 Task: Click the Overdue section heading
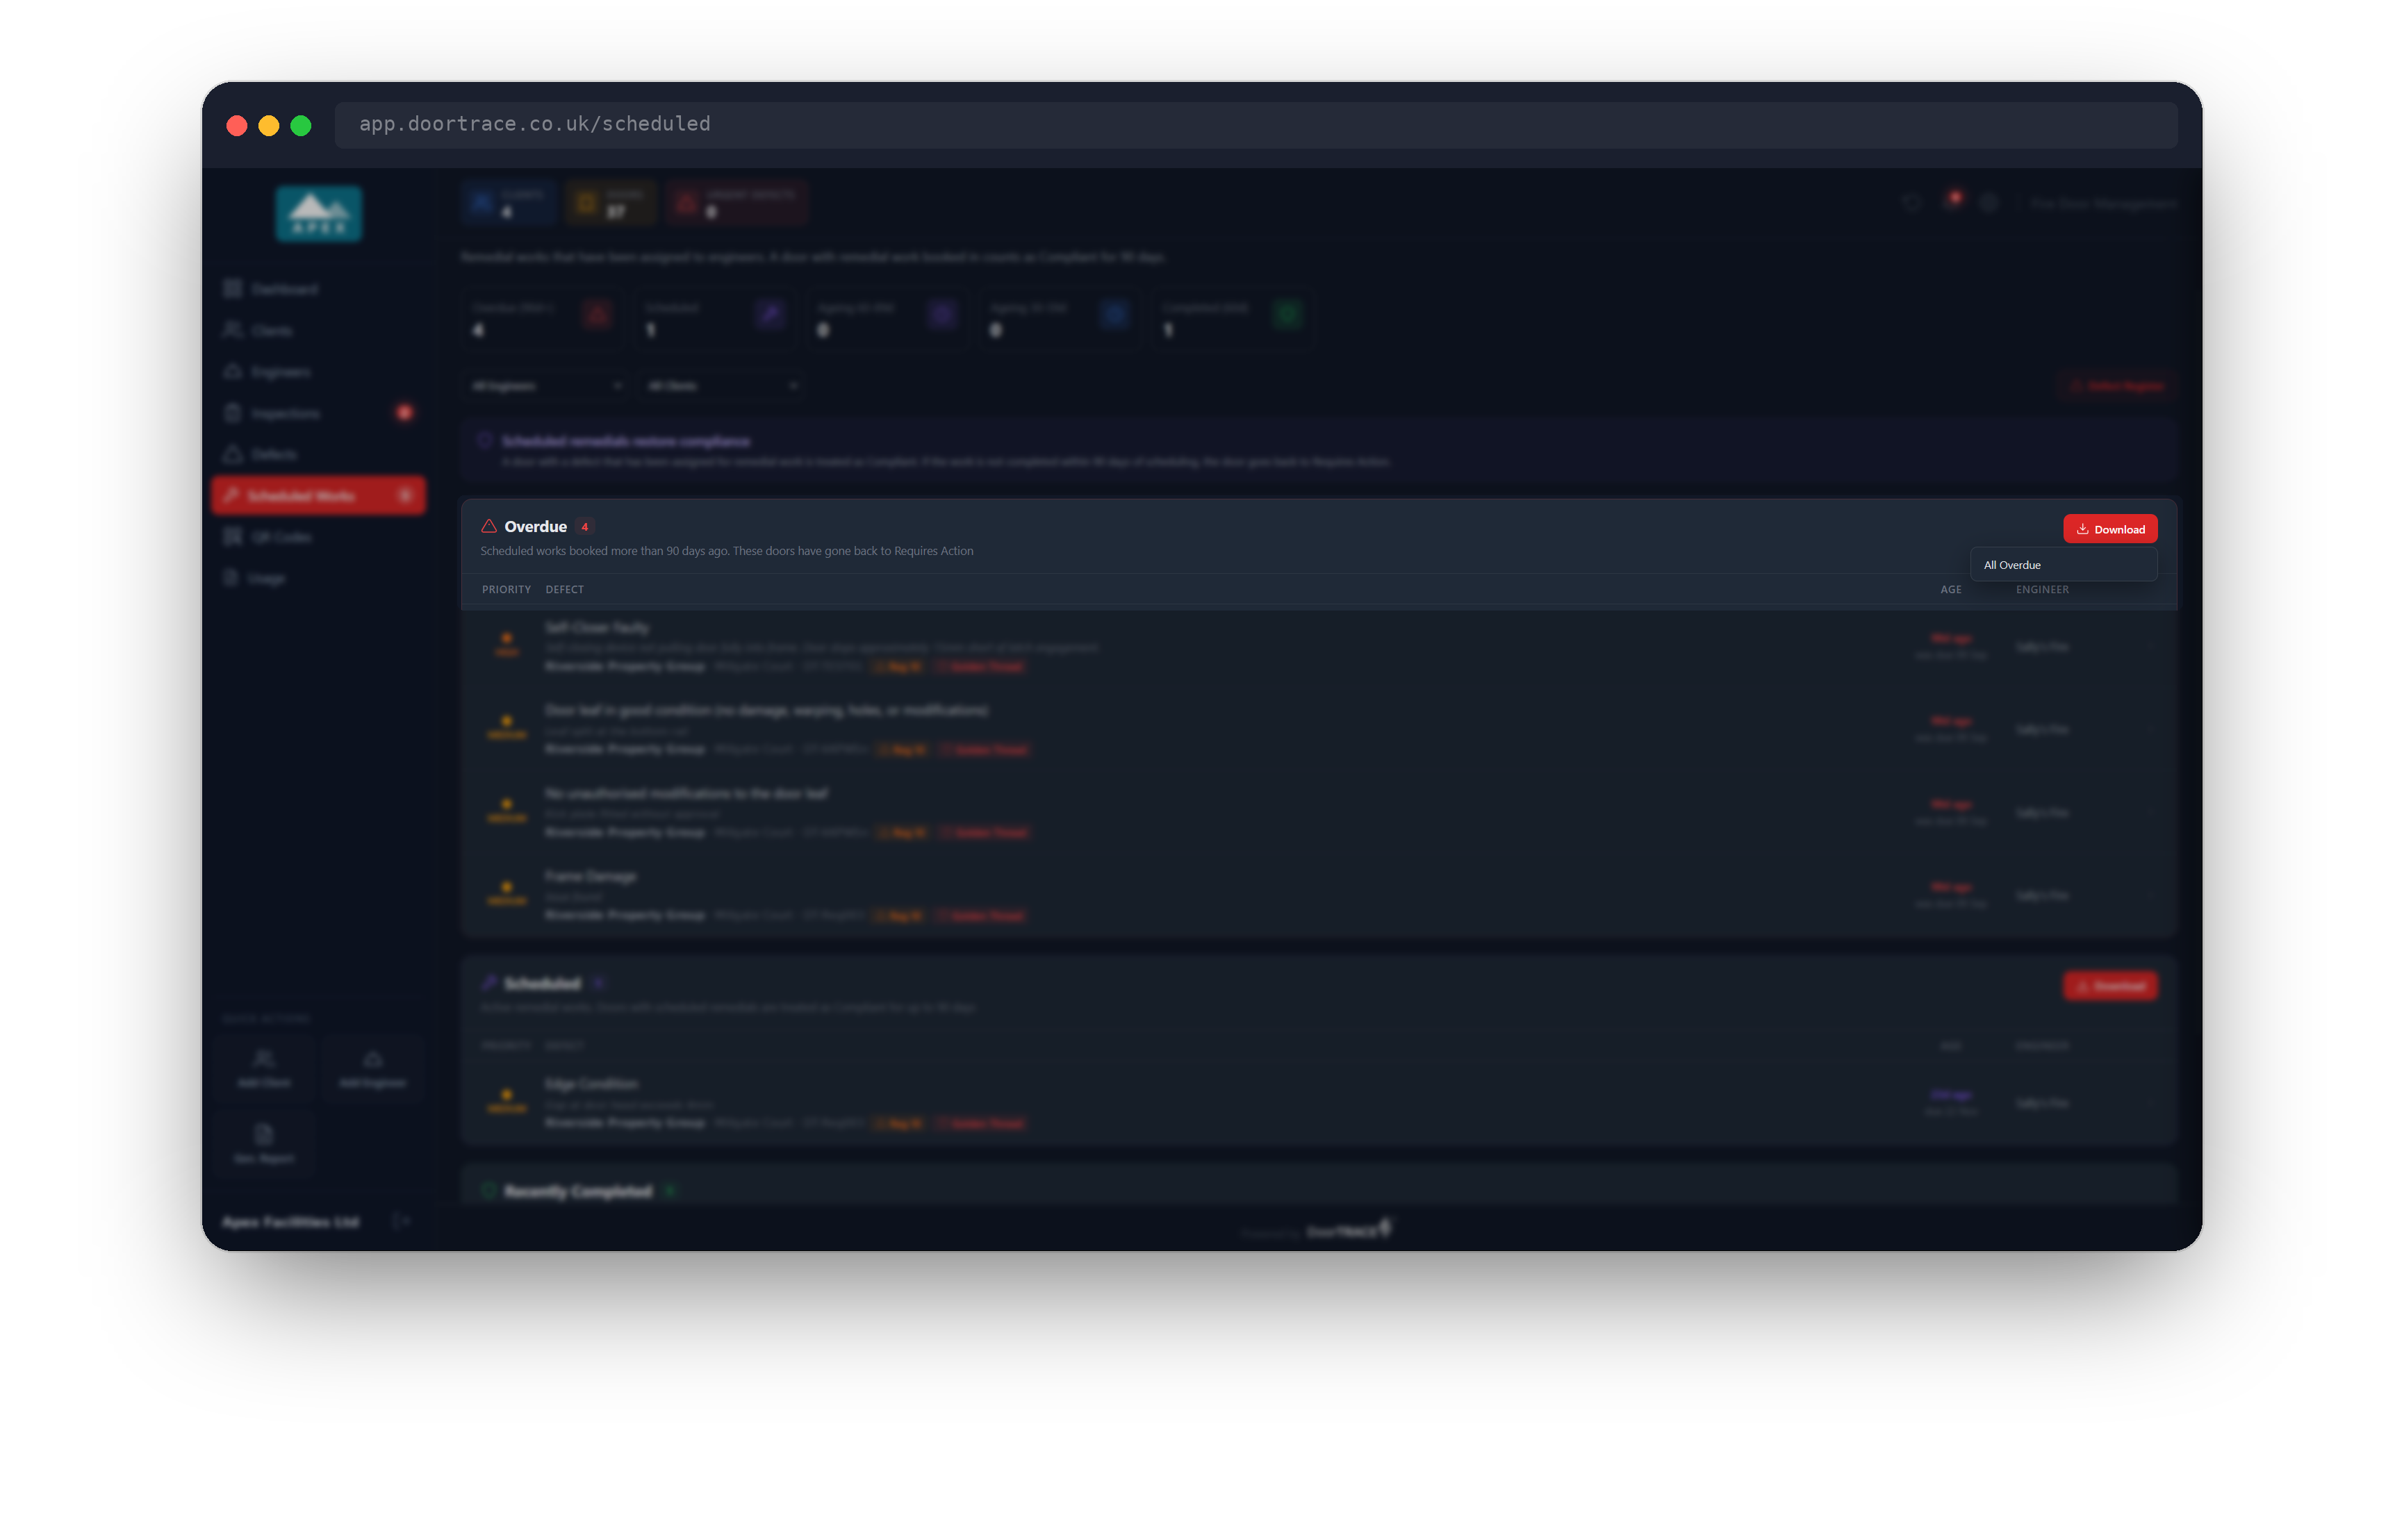point(535,526)
